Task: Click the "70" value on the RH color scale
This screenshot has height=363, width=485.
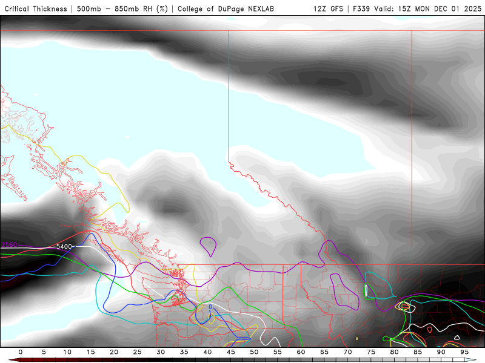Action: (x=347, y=352)
